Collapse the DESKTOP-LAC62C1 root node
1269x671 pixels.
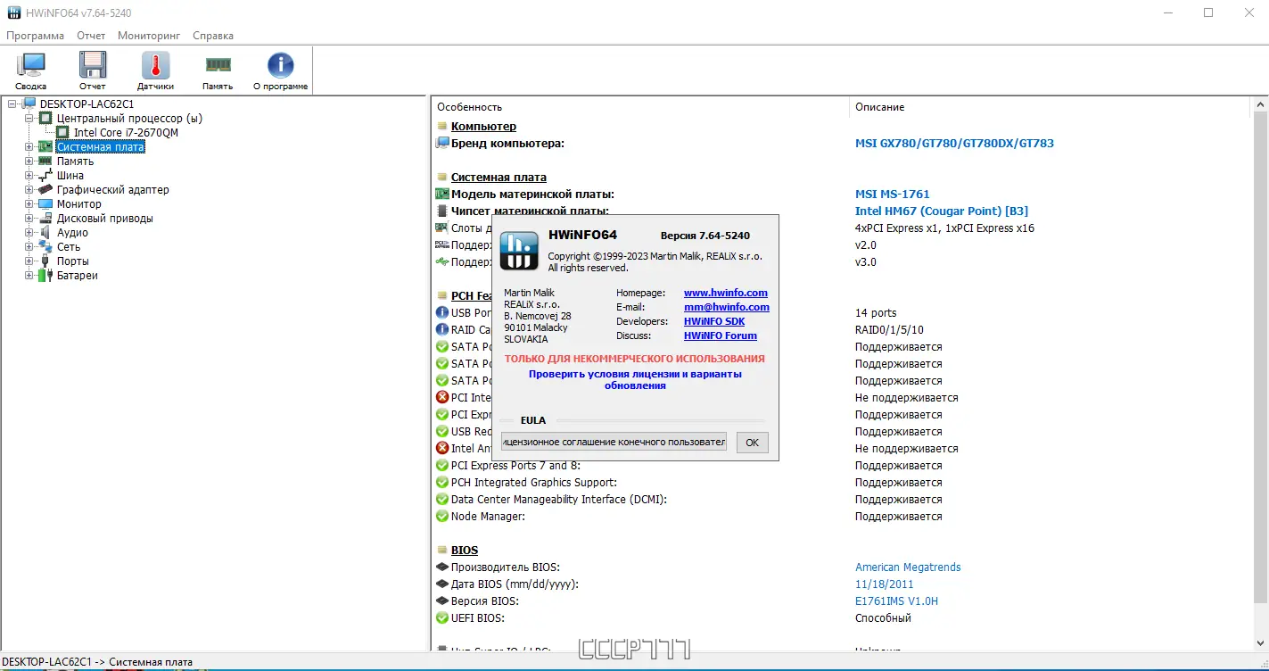click(12, 104)
